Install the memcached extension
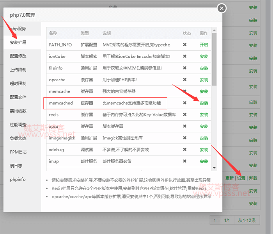Image resolution: width=273 pixels, height=234 pixels. click(x=204, y=103)
